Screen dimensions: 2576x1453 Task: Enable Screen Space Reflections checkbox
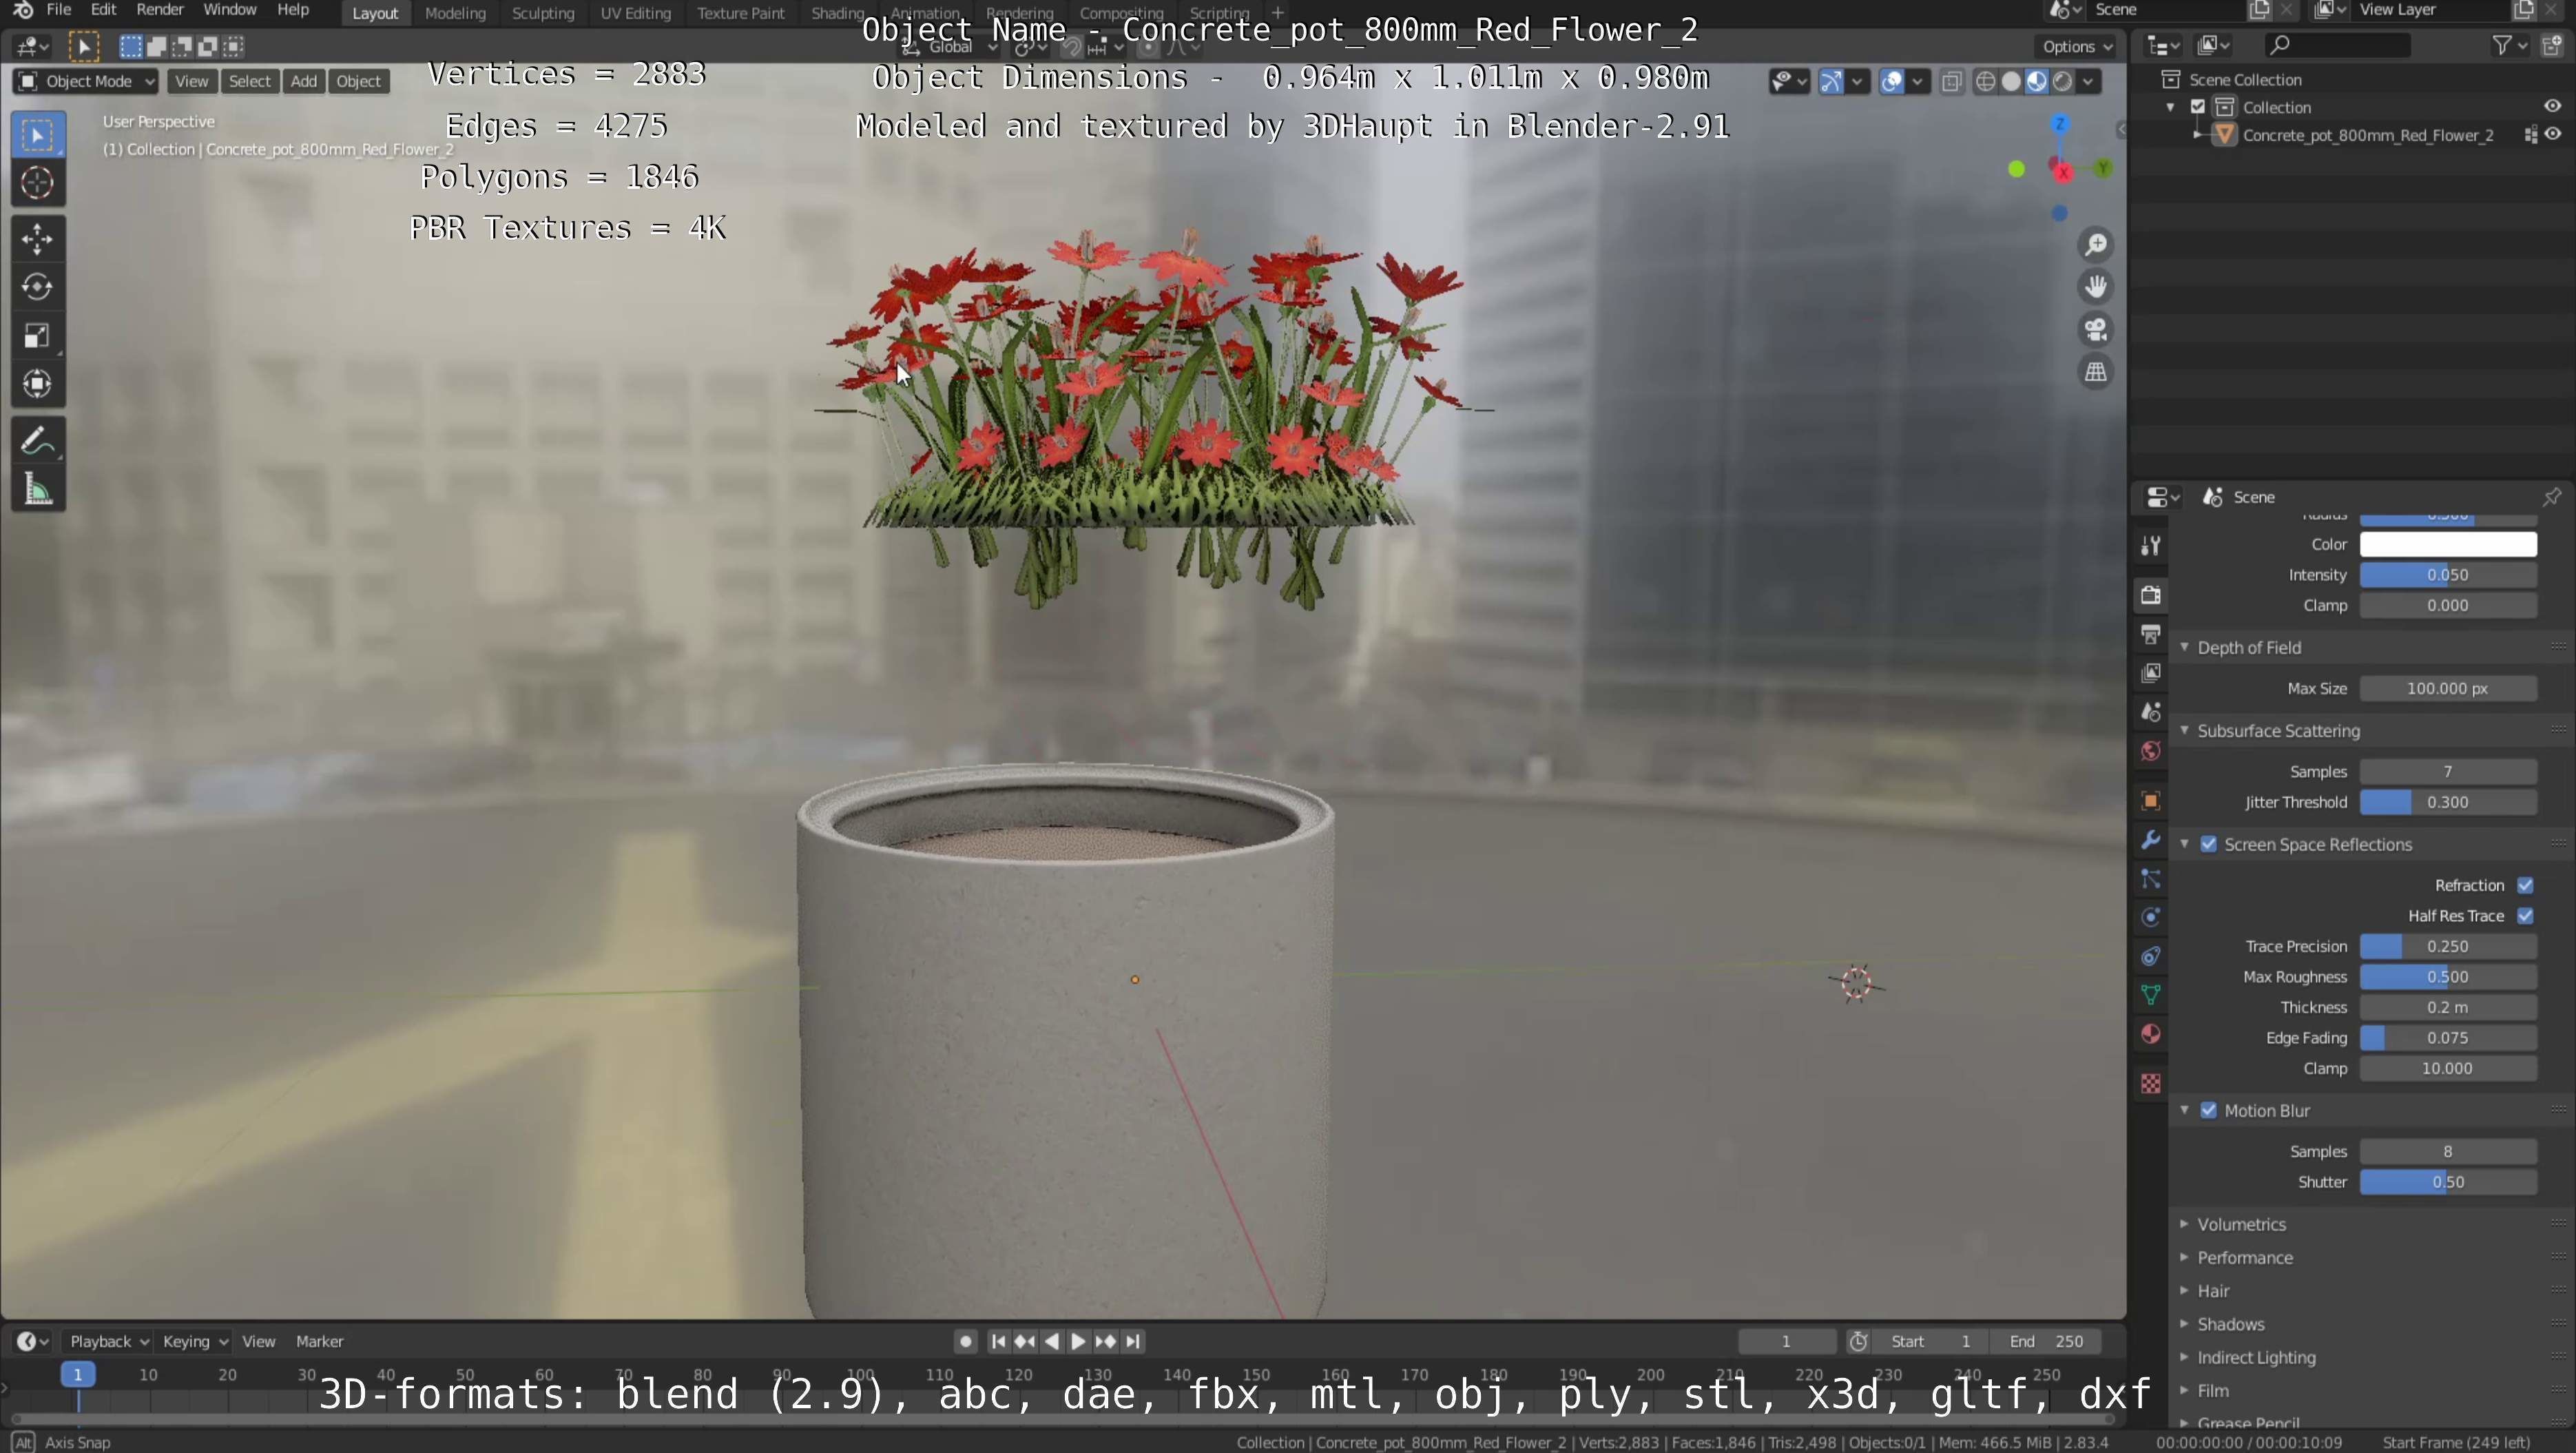click(x=2209, y=844)
